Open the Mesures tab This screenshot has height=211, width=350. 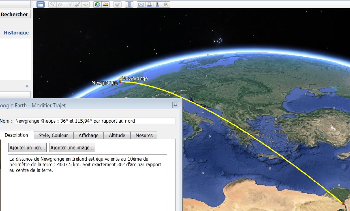144,135
